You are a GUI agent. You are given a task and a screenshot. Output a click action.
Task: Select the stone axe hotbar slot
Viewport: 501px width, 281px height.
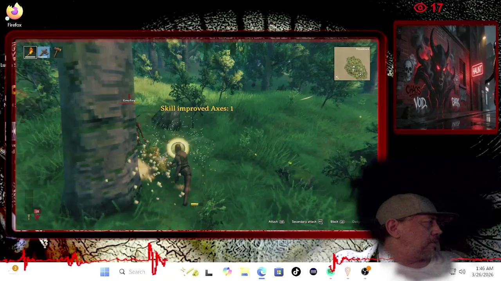pos(44,52)
